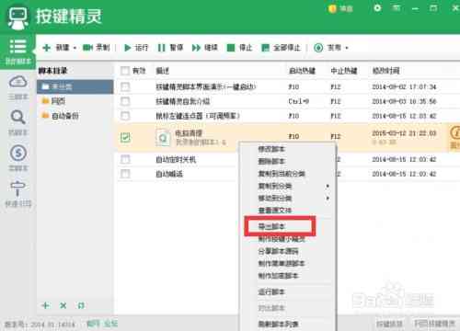Open the orange info icon on 电脑清理 row
This screenshot has width=460, height=331.
tap(455, 132)
